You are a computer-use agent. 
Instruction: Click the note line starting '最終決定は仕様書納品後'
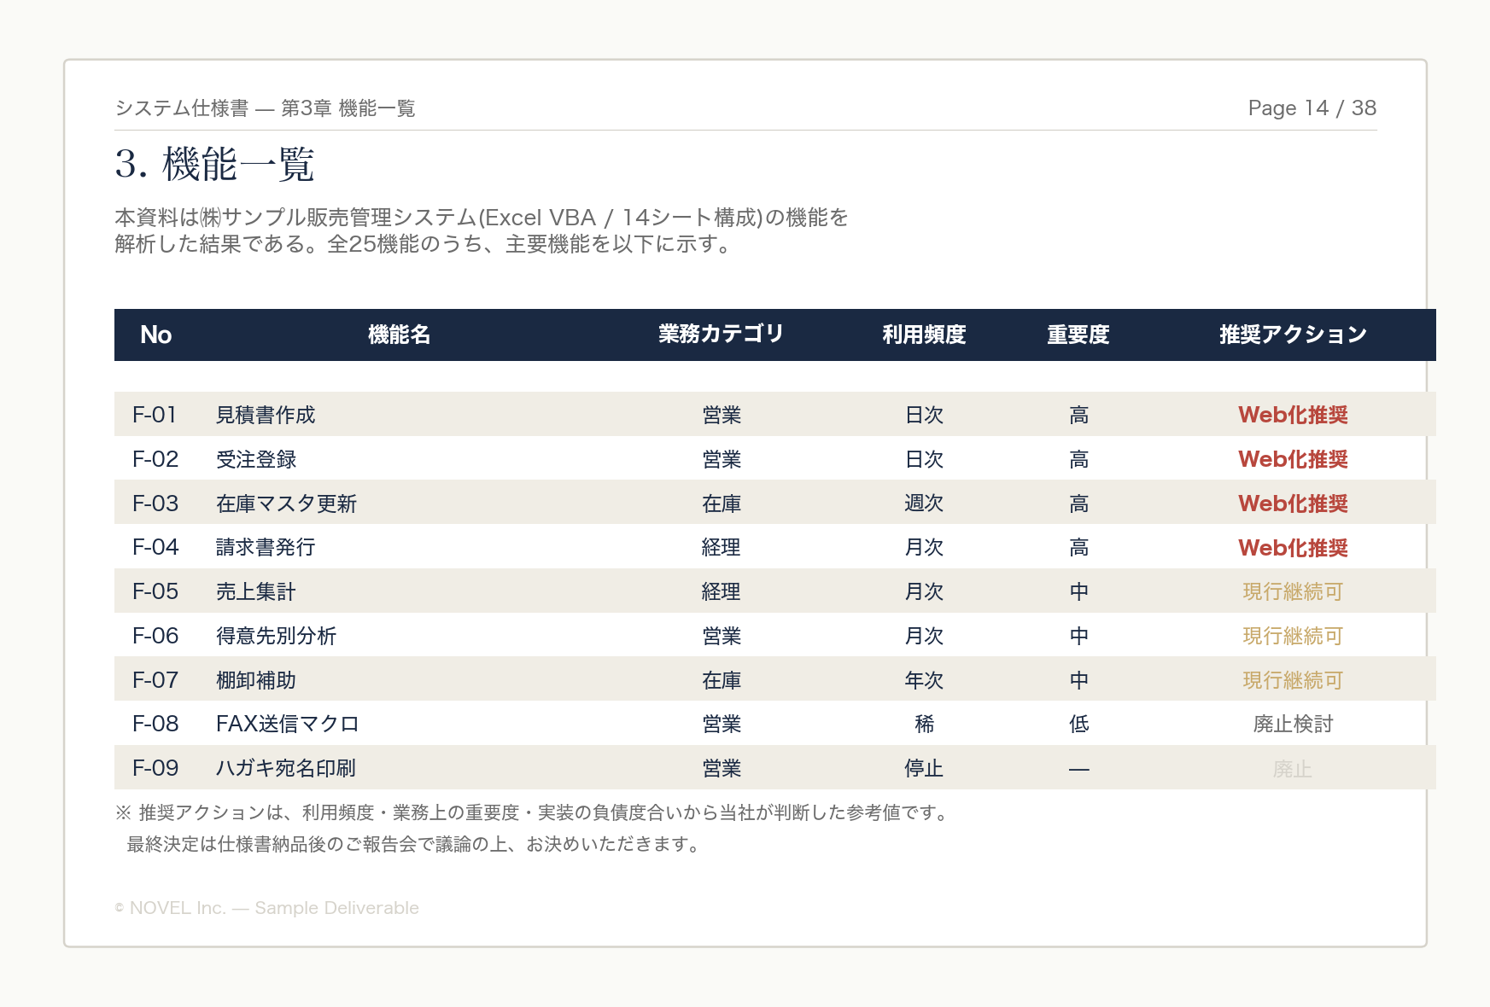pyautogui.click(x=415, y=844)
